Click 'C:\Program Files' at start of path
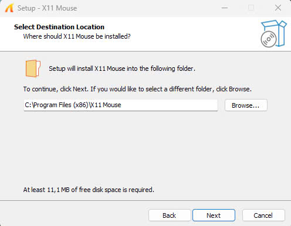 (48, 105)
